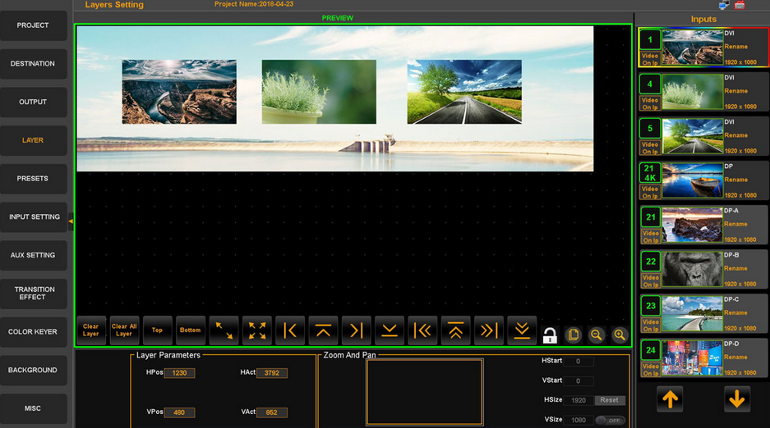The height and width of the screenshot is (428, 770).
Task: Click the number 23 input badge
Action: coord(650,306)
